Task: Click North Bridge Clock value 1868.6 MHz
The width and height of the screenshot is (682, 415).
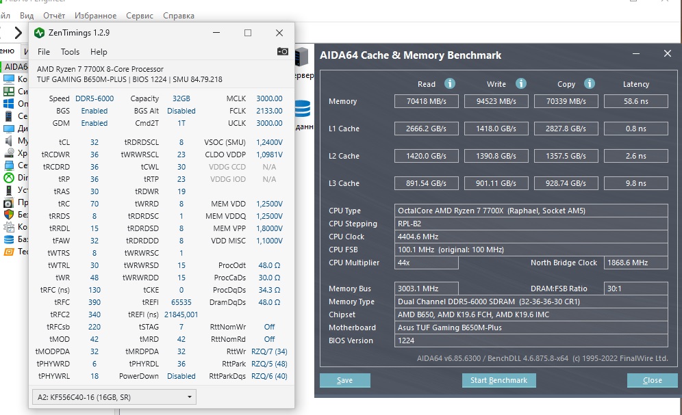Action: (636, 263)
